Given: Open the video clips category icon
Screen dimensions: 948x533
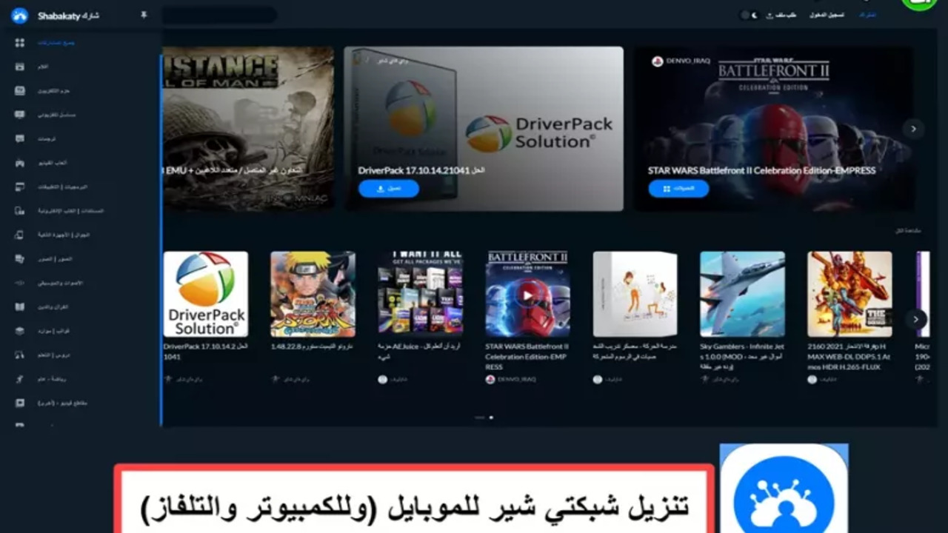Looking at the screenshot, I should pos(20,403).
